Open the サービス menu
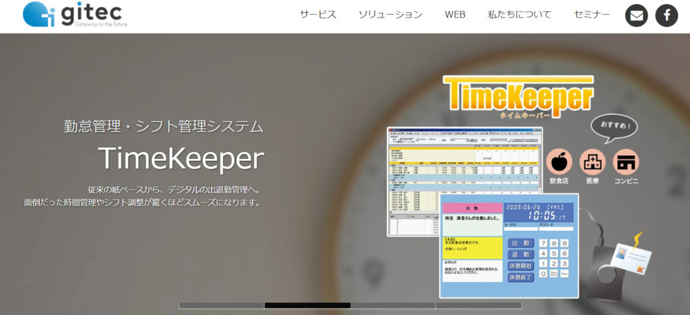 click(318, 15)
